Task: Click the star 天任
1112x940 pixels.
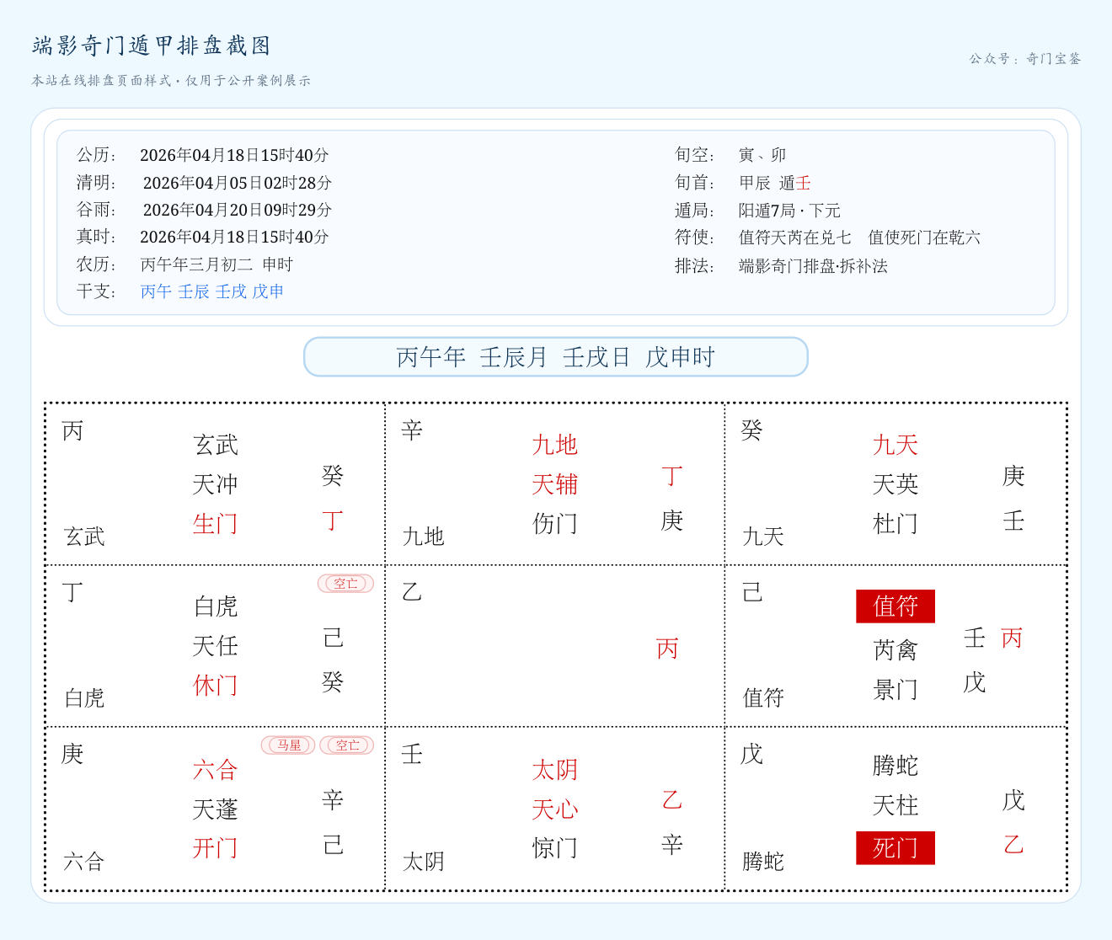Action: [216, 646]
